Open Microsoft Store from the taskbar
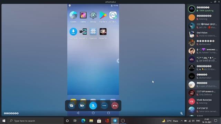221x124 pixels. [x=99, y=121]
